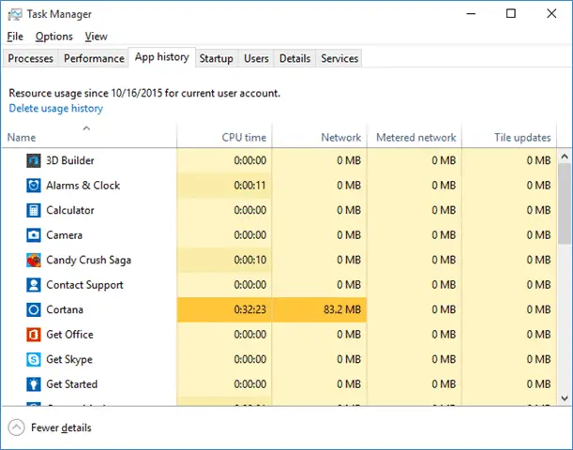The height and width of the screenshot is (450, 573).
Task: Click the Calculator app icon
Action: click(34, 210)
